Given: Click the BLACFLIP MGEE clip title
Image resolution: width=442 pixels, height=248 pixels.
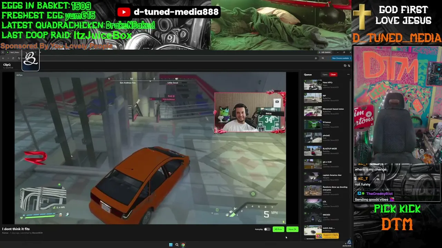Looking at the screenshot, I should 329,149.
